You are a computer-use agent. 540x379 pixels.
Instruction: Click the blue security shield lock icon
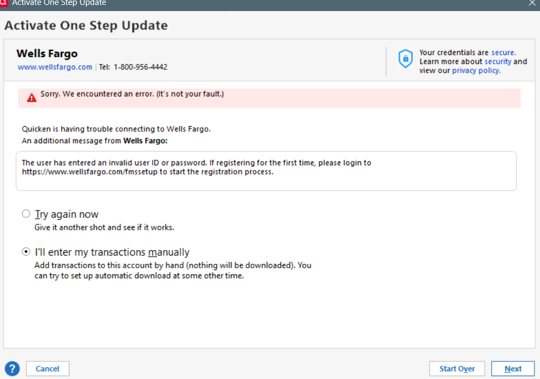click(406, 58)
